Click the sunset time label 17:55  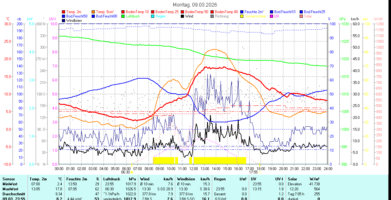[253, 172]
